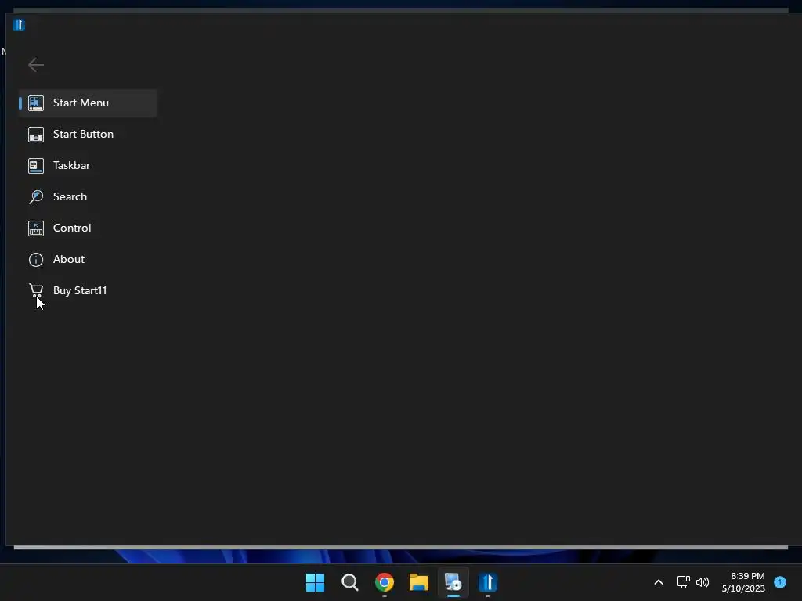The width and height of the screenshot is (802, 601).
Task: Click the About info circle icon
Action: pos(36,260)
